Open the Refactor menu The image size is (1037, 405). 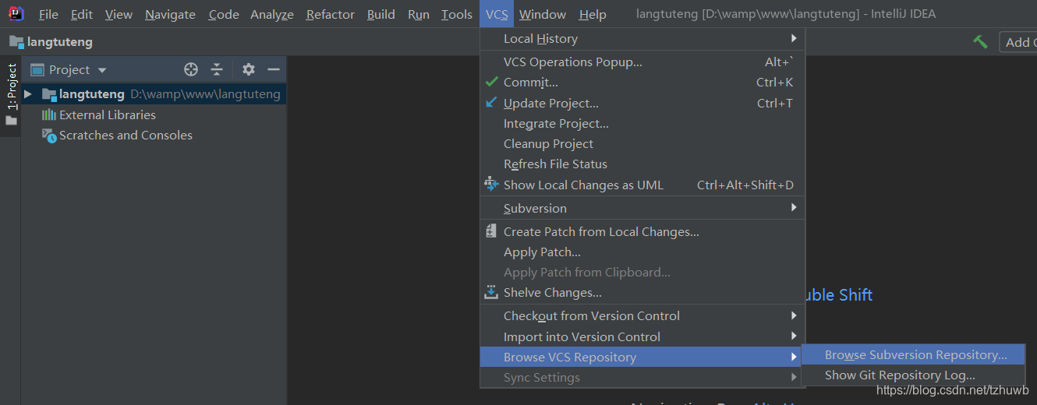pyautogui.click(x=330, y=14)
